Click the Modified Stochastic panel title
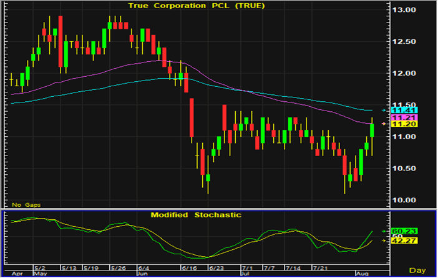Screen dimensions: 438x278 click(196, 215)
